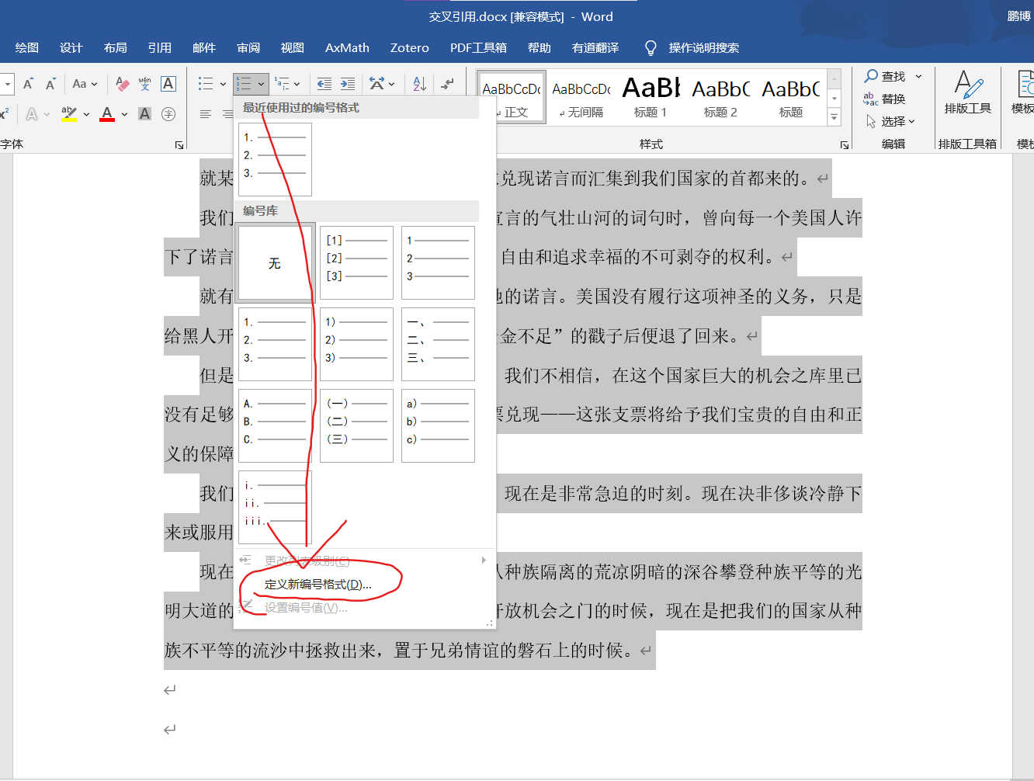Switch to the 视图 View tab
Screen dimensions: 1034x781
tap(293, 48)
